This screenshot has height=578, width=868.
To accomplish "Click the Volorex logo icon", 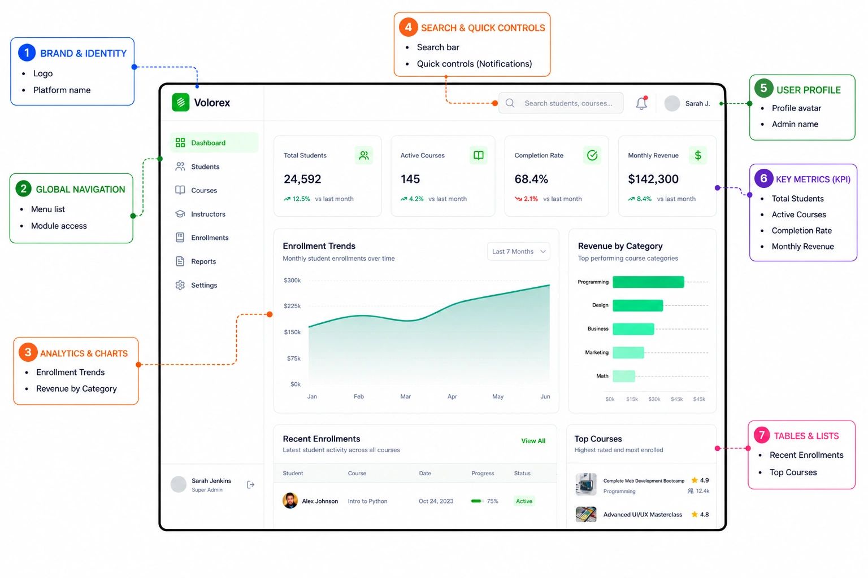I will pyautogui.click(x=181, y=102).
